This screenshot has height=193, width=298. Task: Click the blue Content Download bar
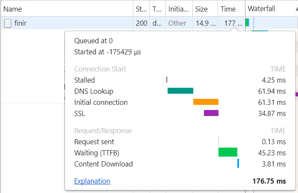click(x=238, y=163)
